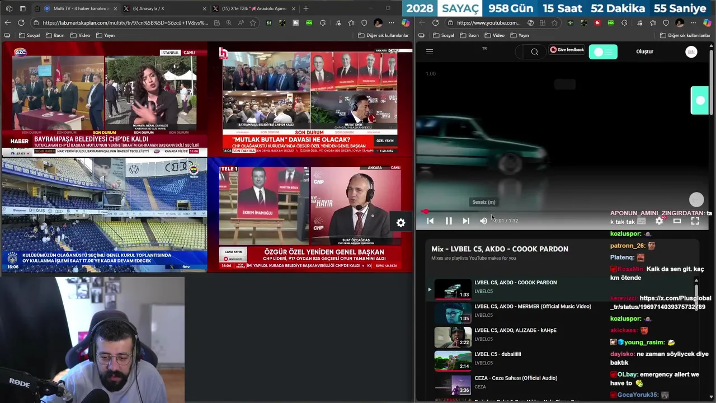Viewport: 716px width, 403px height.
Task: Open LVBEL C5, AKDO, ALIZADE - kAHpE video
Action: (515, 330)
